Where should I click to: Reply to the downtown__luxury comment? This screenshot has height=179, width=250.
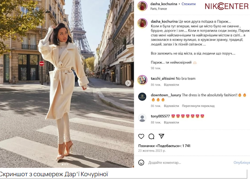tap(171, 106)
